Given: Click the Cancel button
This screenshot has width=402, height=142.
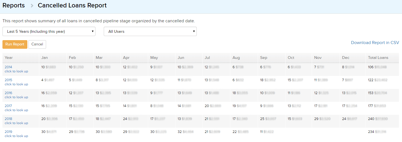Looking at the screenshot, I should (37, 44).
